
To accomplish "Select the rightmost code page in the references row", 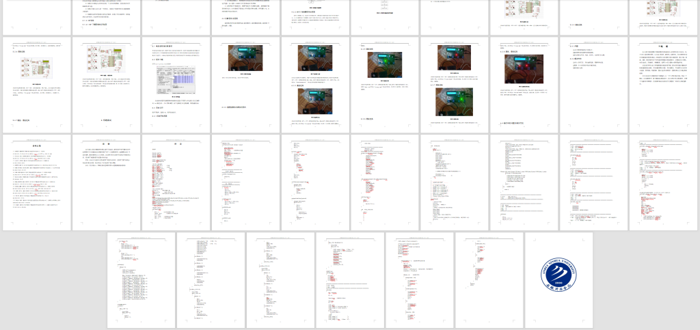I will tap(663, 182).
